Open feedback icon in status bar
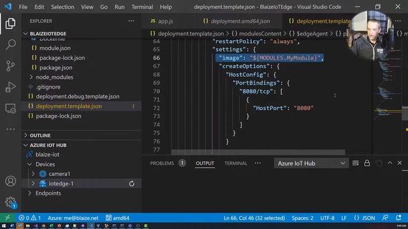The height and width of the screenshot is (229, 408). point(385,218)
